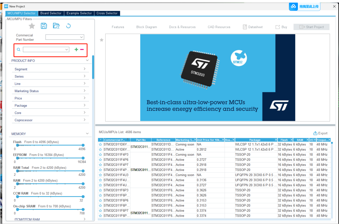Collapse the PRODUCT INFO section
339x224 pixels.
[x=87, y=60]
